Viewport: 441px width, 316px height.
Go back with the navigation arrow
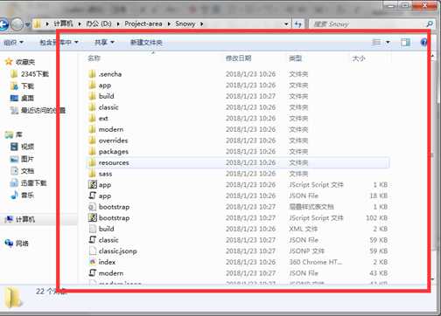click(x=3, y=24)
